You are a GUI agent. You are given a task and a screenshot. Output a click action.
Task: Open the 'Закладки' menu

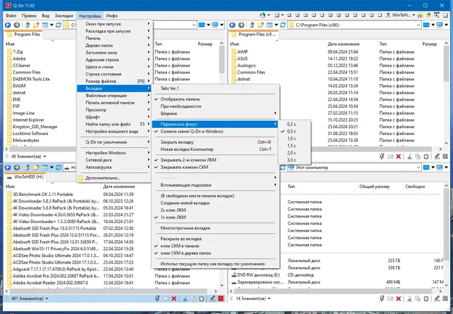[x=64, y=16]
